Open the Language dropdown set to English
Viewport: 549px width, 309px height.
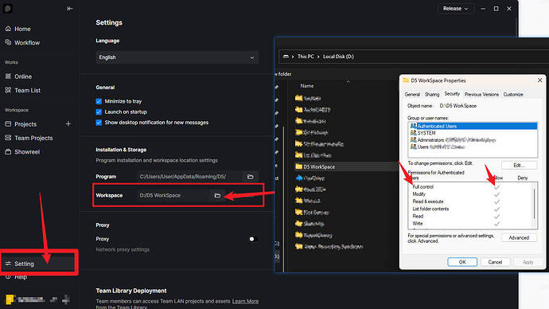[177, 57]
